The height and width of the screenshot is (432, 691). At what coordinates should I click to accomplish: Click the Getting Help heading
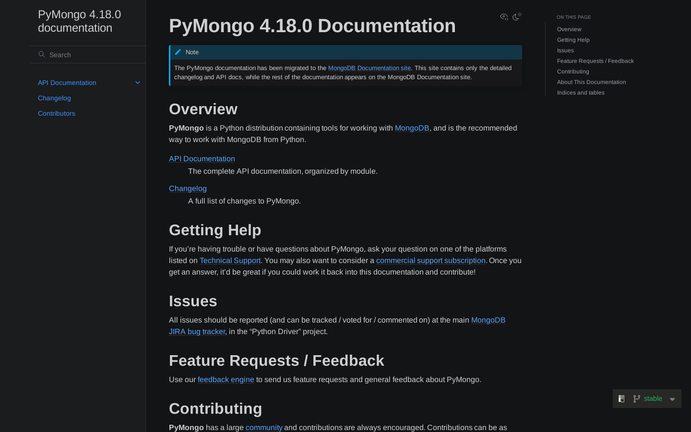coord(215,230)
